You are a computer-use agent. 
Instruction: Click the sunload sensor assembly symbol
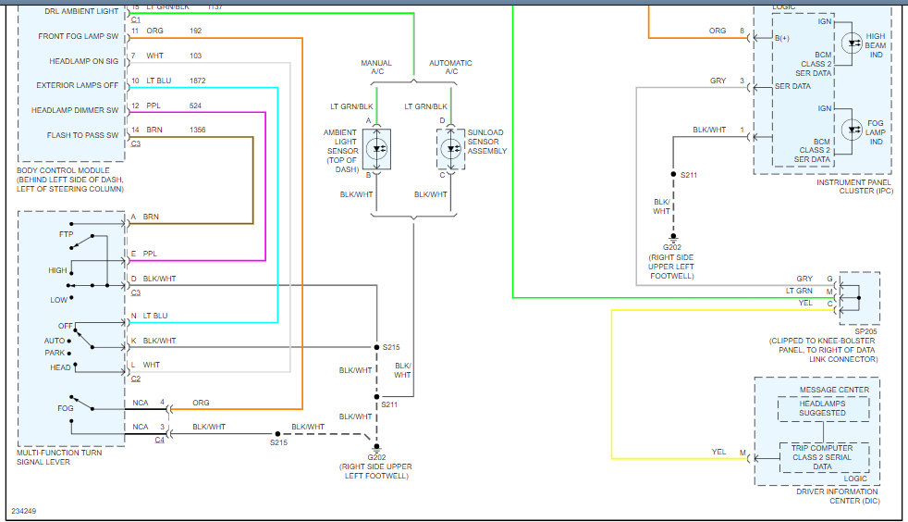[x=451, y=150]
